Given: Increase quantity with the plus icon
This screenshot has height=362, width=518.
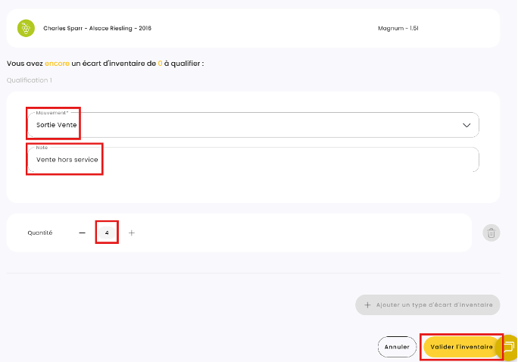Looking at the screenshot, I should 132,233.
